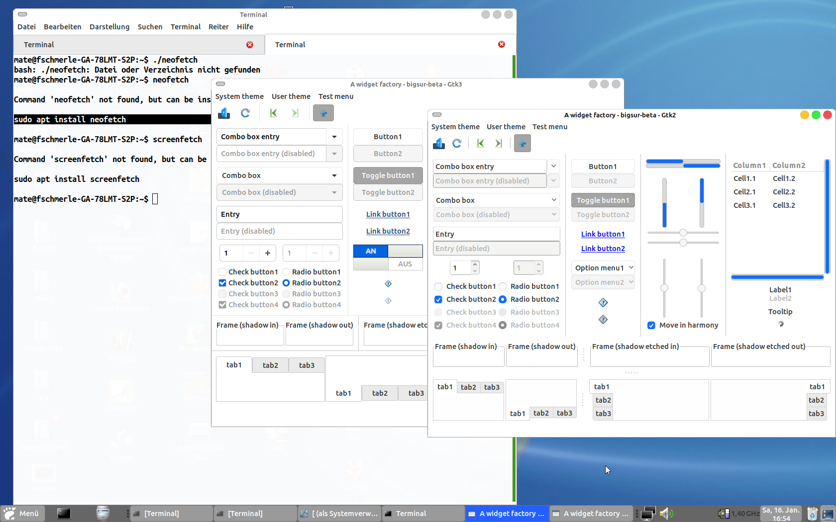Image resolution: width=836 pixels, height=522 pixels.
Task: Click the lower faded question diamond icon in Gtk3
Action: point(388,301)
